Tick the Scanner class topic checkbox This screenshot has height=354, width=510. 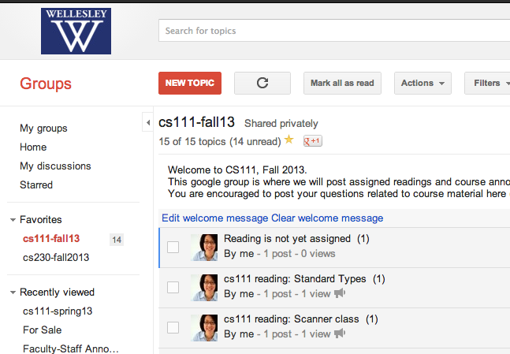173,328
